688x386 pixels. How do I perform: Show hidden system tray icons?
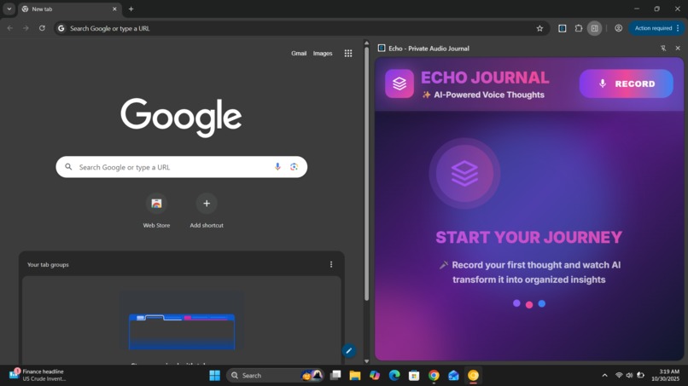(604, 376)
